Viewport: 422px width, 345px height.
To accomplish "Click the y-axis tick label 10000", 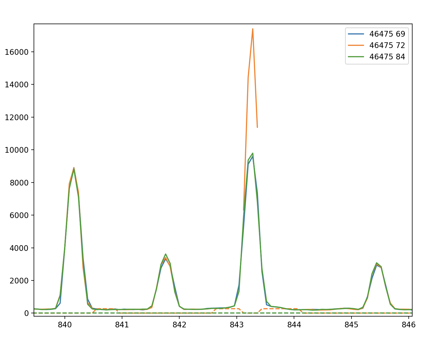I will (17, 150).
